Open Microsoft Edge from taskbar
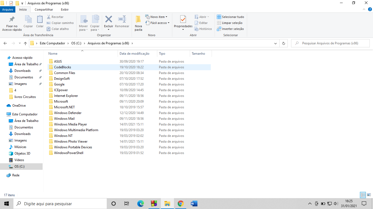The height and width of the screenshot is (209, 373). [x=140, y=204]
